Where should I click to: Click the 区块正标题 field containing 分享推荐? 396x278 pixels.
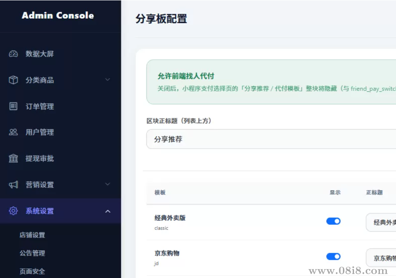(271, 139)
